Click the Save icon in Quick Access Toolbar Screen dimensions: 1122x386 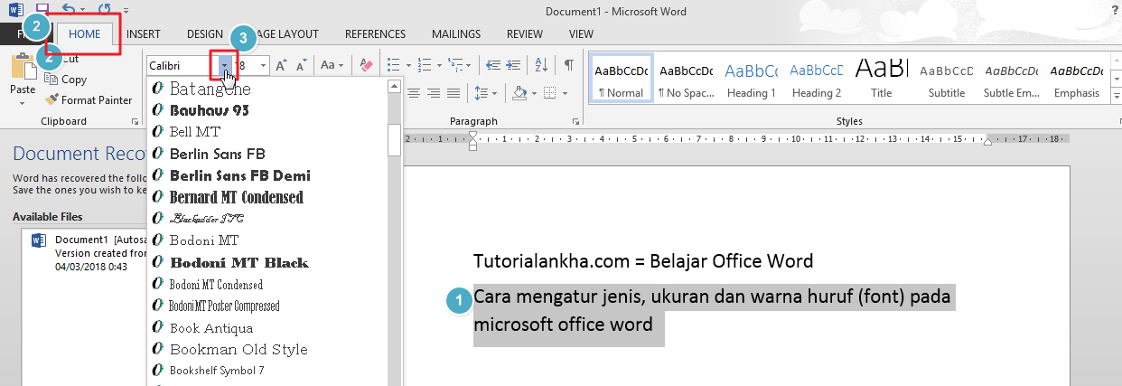pos(42,10)
